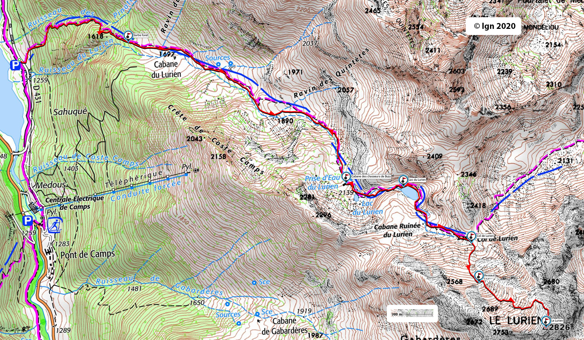Click the Ressaut marker text label

click(489, 275)
